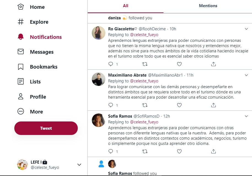The width and height of the screenshot is (252, 176).
Task: Like Maximiliano Abrate's tweet
Action: pos(179,105)
